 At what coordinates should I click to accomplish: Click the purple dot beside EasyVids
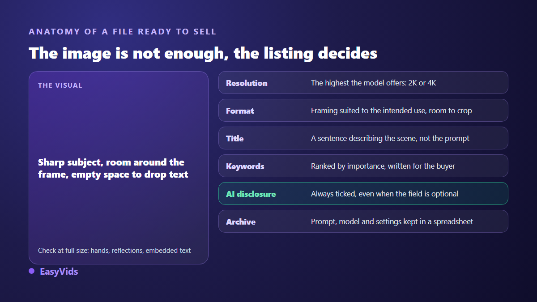tap(32, 271)
